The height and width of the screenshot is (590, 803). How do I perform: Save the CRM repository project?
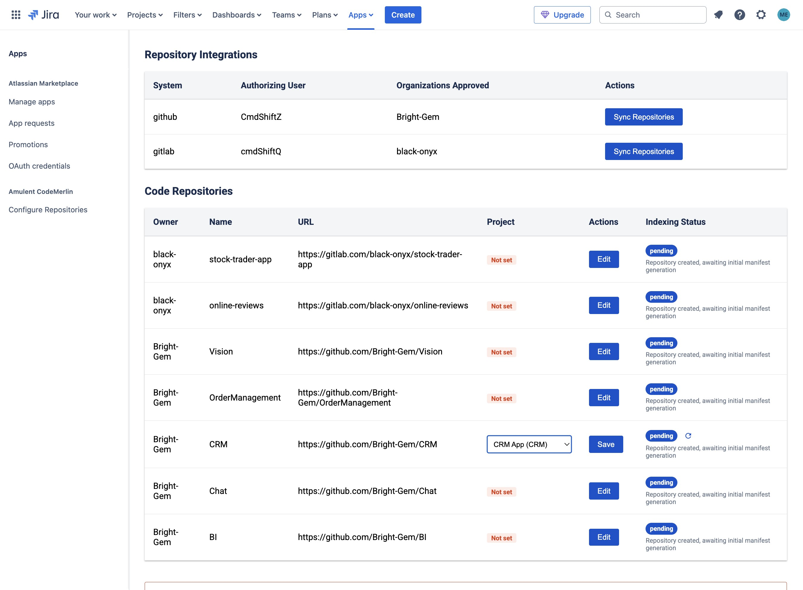pos(606,444)
